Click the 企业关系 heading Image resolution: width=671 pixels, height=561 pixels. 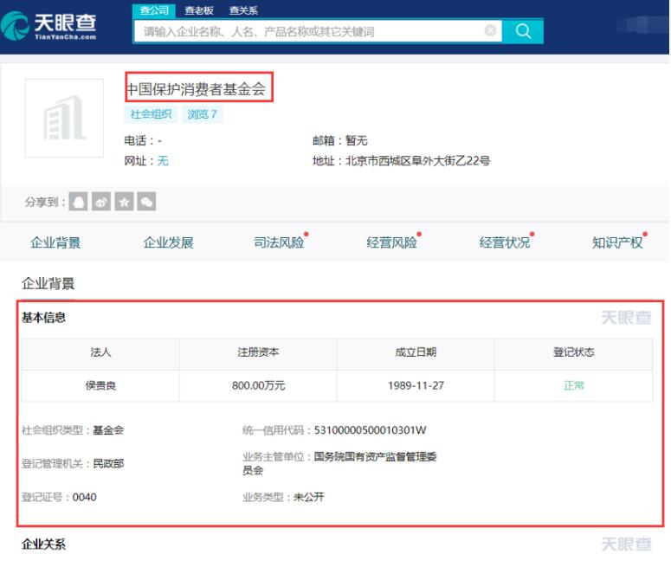(x=43, y=545)
